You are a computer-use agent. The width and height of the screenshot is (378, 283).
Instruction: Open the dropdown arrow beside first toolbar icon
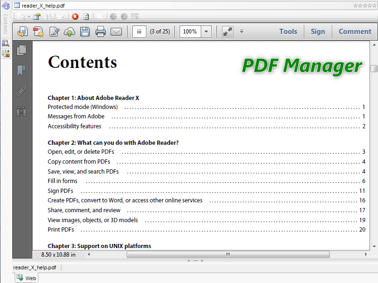point(29,17)
